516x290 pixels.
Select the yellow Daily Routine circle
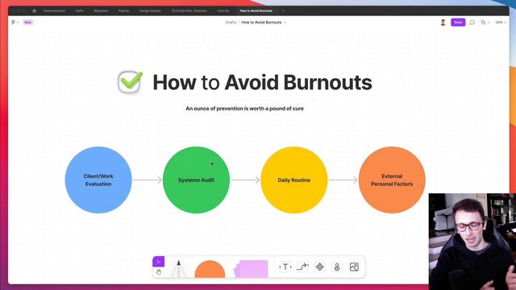coord(293,180)
